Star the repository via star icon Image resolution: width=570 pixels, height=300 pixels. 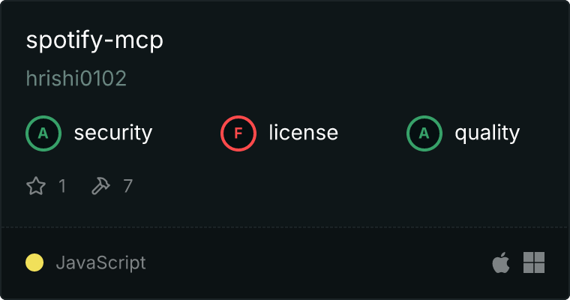tap(36, 186)
